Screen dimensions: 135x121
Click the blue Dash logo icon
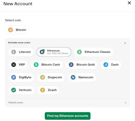click(x=106, y=64)
